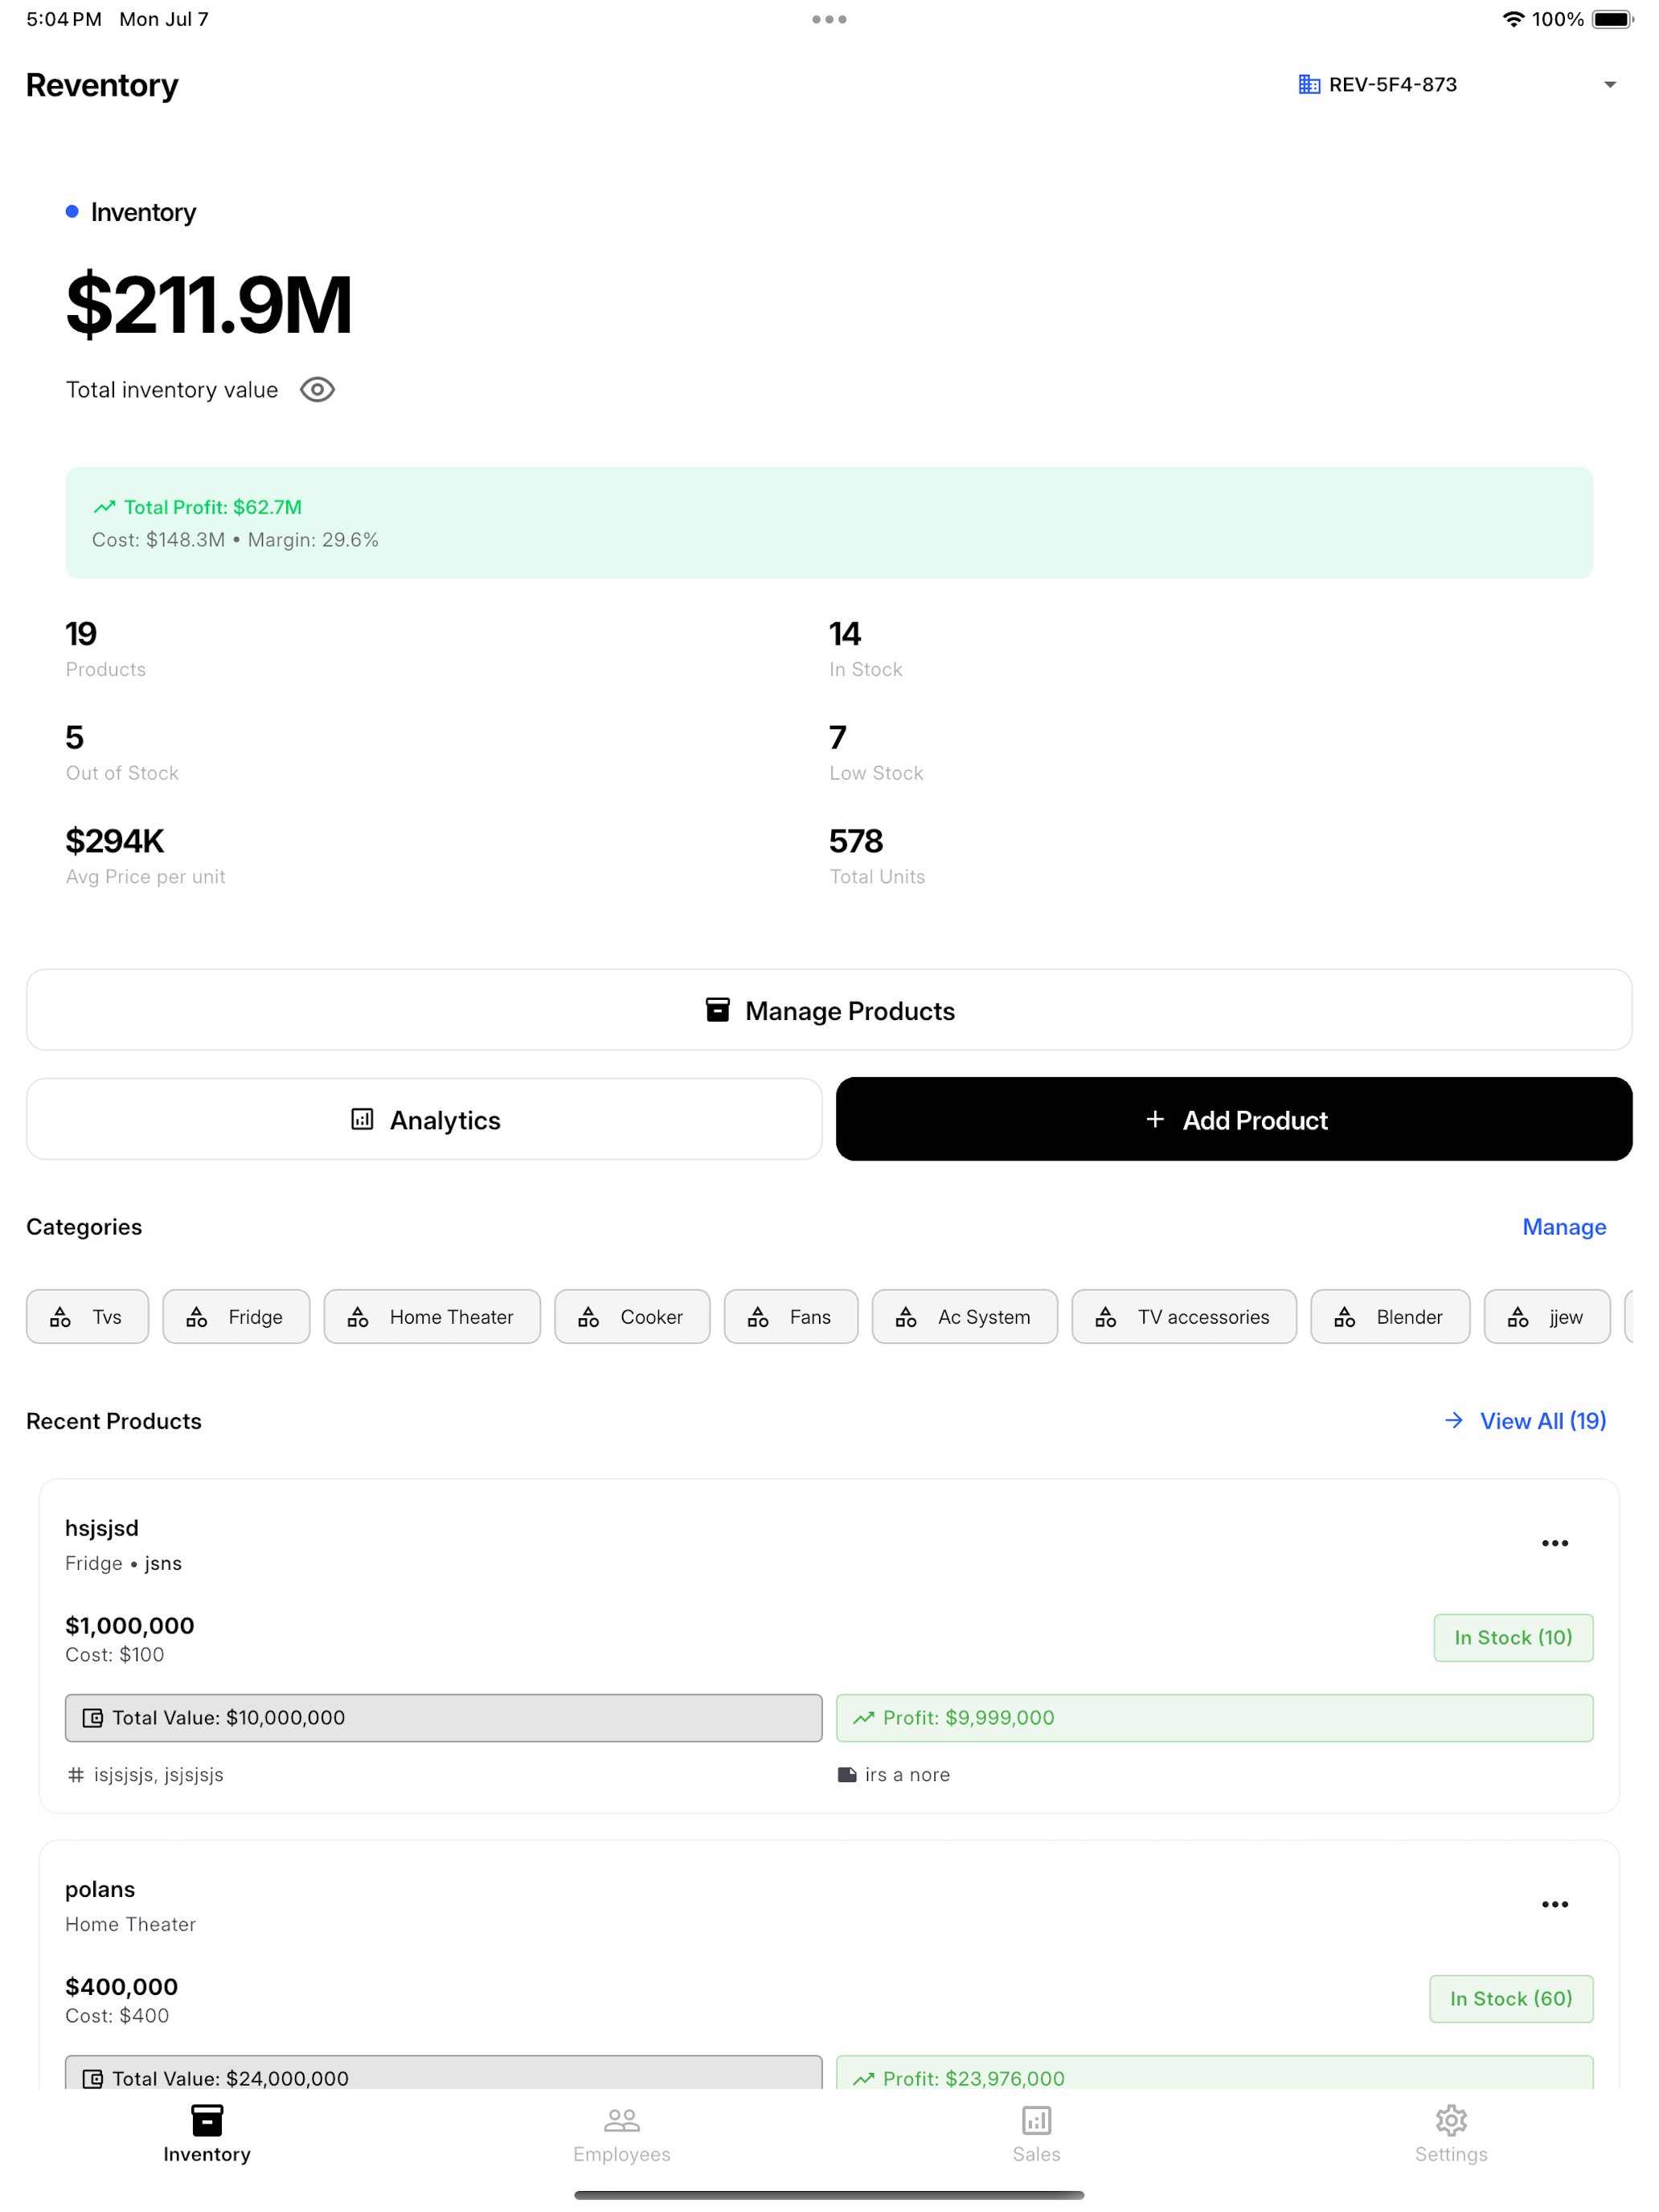
Task: Select the jjew category chip
Action: tap(1547, 1317)
